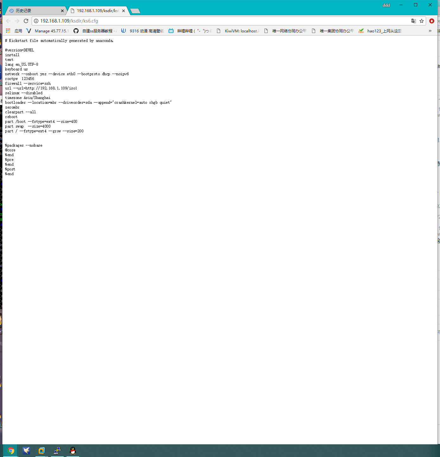Click the 'keyboard us' line

[x=16, y=69]
